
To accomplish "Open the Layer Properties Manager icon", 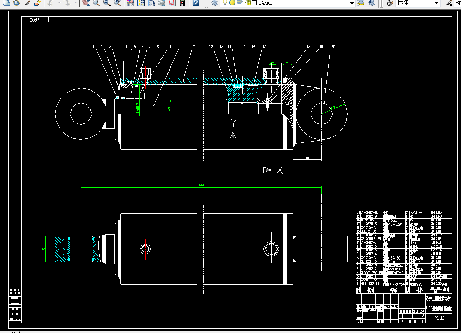I will point(214,3).
